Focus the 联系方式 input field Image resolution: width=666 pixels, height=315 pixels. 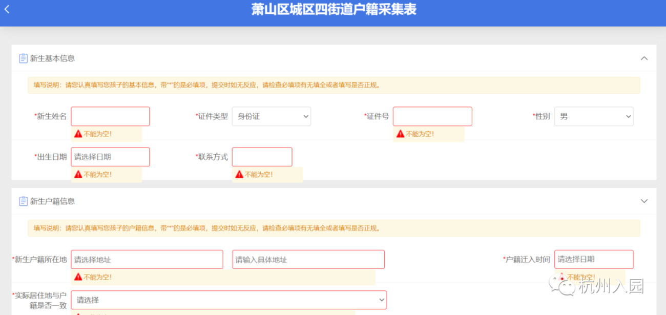coord(262,157)
